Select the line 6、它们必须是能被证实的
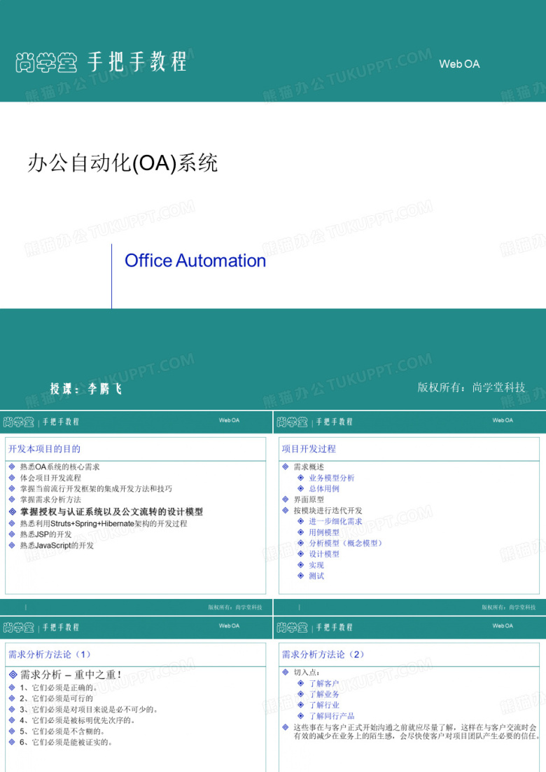Image resolution: width=546 pixels, height=772 pixels. tap(66, 742)
